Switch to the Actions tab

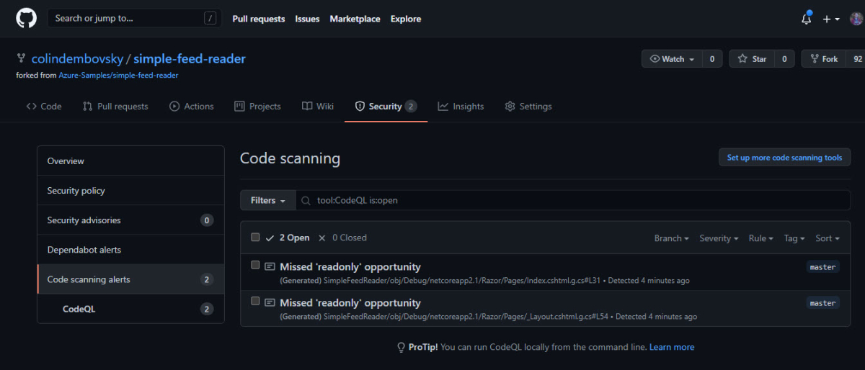(192, 107)
